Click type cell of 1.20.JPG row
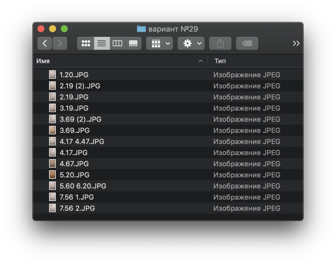The image size is (336, 264). coord(247,75)
